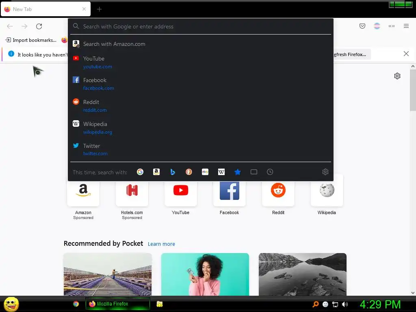Activate Mozilla Firefox taskbar button
416x312 pixels.
117,304
